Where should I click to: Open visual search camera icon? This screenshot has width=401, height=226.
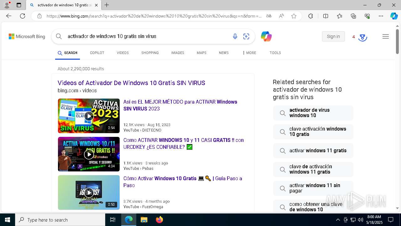[246, 36]
